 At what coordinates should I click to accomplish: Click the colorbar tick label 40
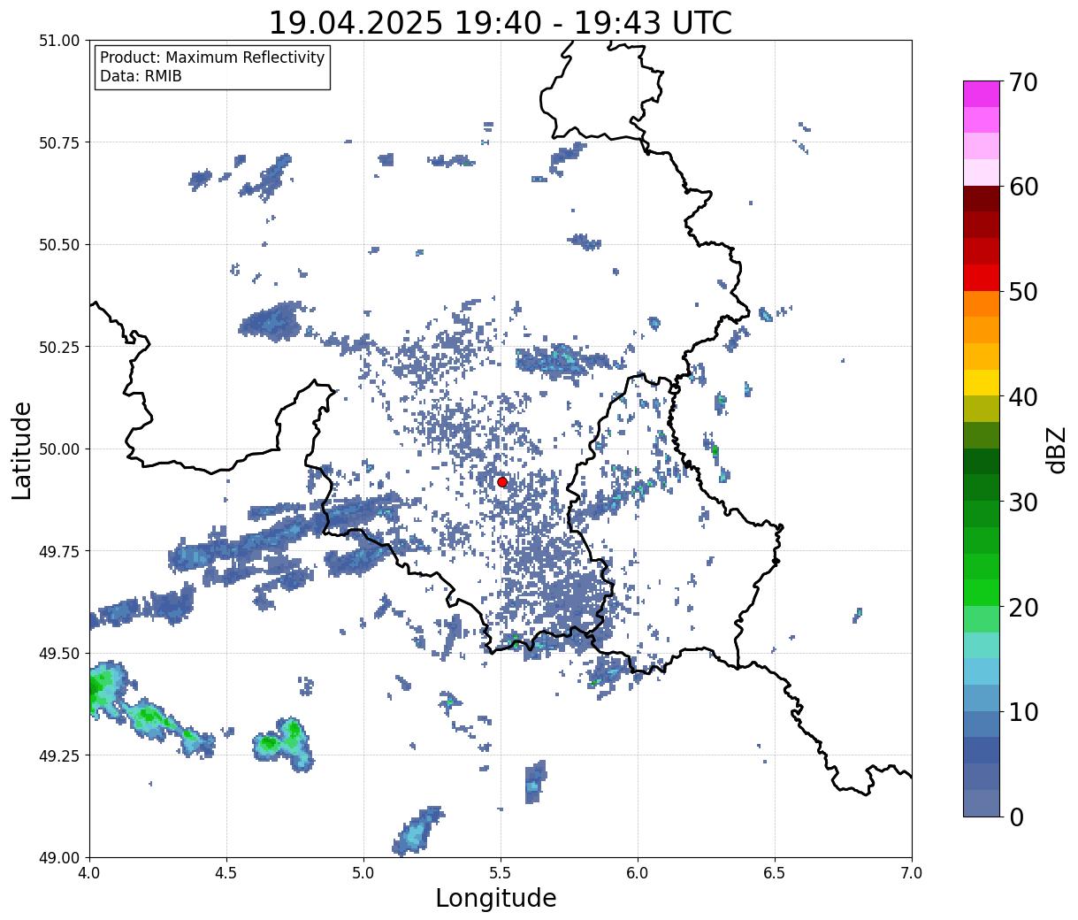(x=1022, y=397)
